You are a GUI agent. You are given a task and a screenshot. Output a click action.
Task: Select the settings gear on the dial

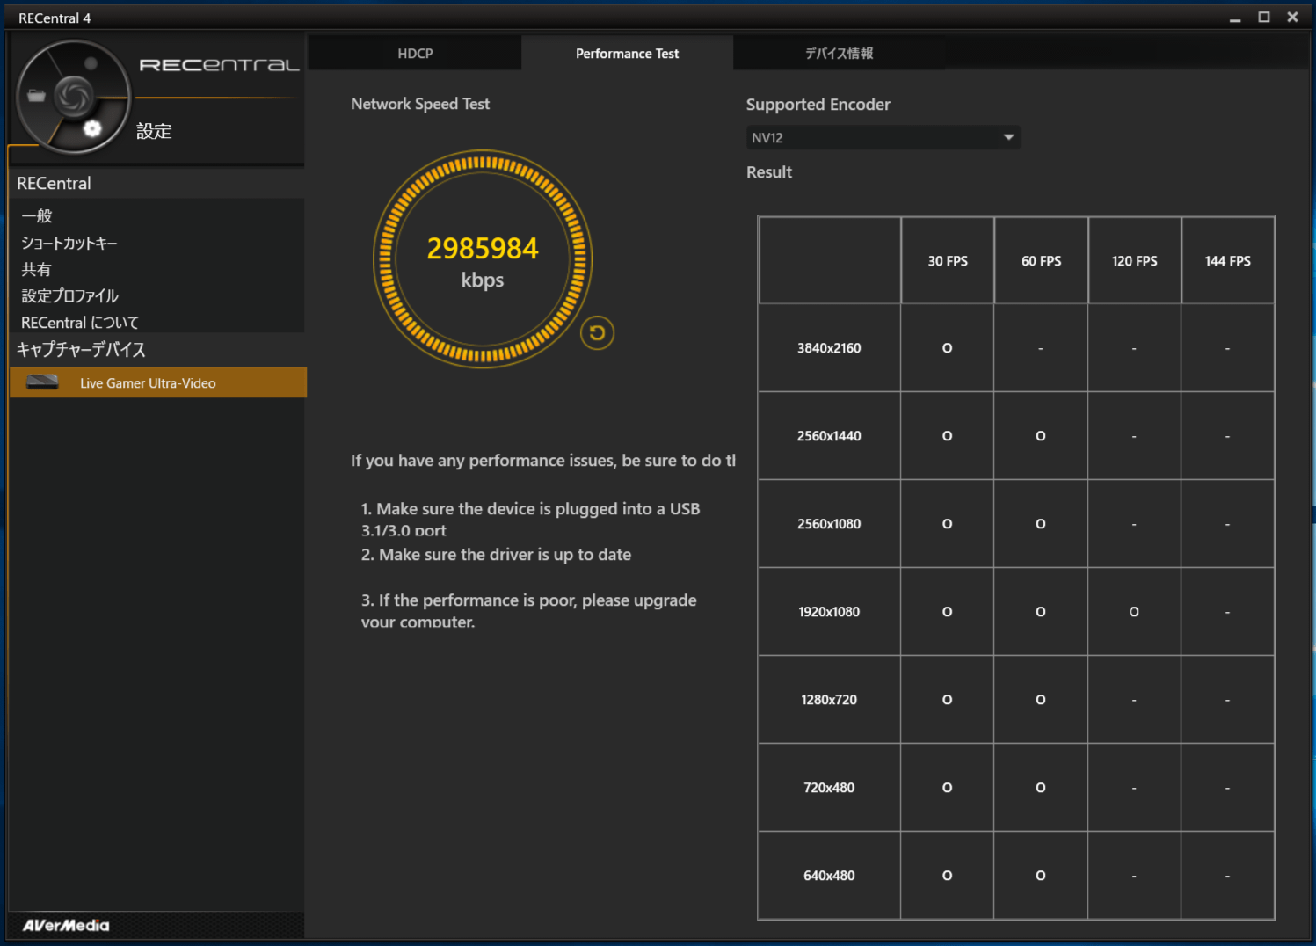click(92, 129)
